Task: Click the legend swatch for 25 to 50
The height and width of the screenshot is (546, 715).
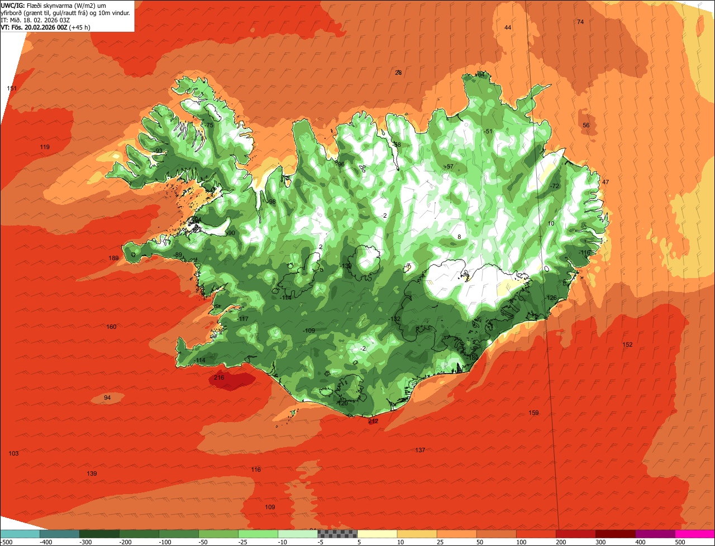Action: pos(456,534)
